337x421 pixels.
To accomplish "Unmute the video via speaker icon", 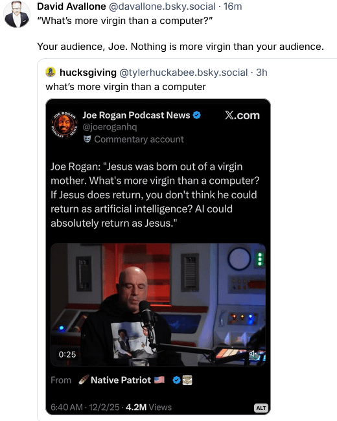I will (252, 354).
